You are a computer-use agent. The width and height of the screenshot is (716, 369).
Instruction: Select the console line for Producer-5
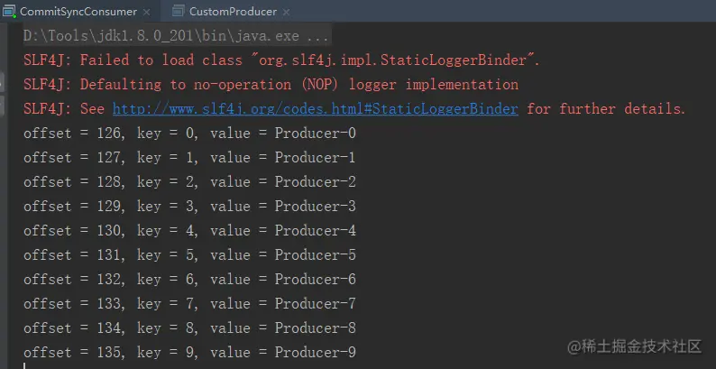point(189,255)
